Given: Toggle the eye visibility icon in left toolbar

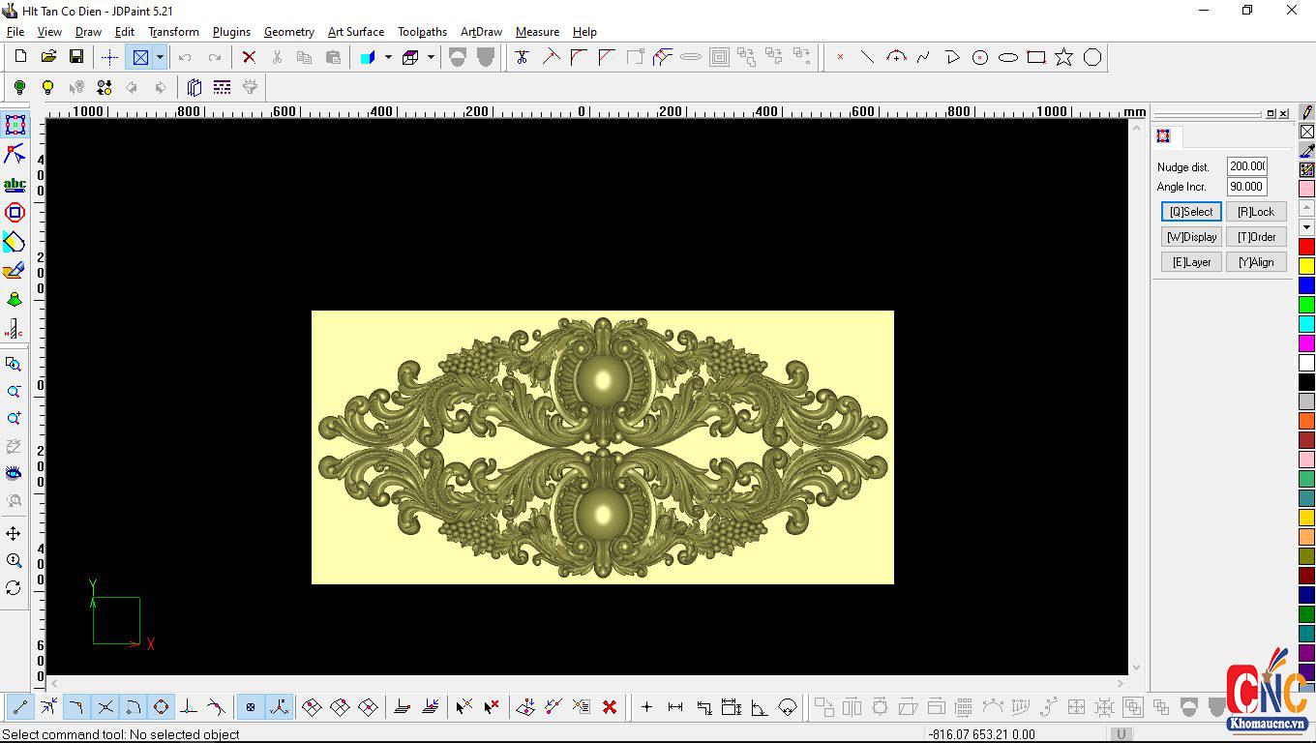Looking at the screenshot, I should pos(15,473).
